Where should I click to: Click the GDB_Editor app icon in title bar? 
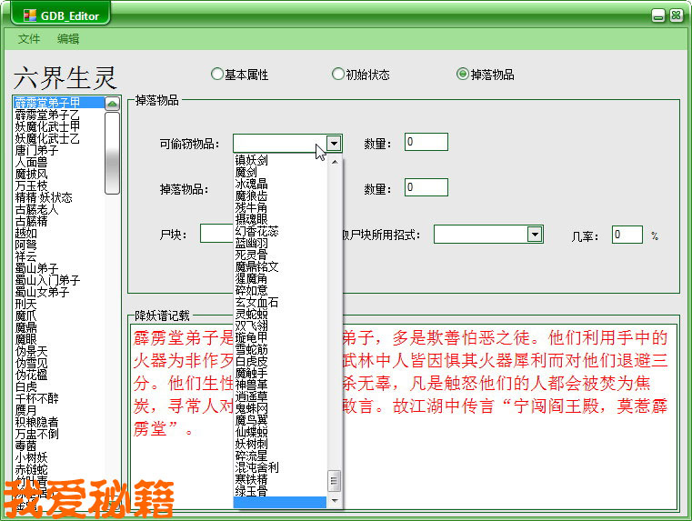click(30, 15)
